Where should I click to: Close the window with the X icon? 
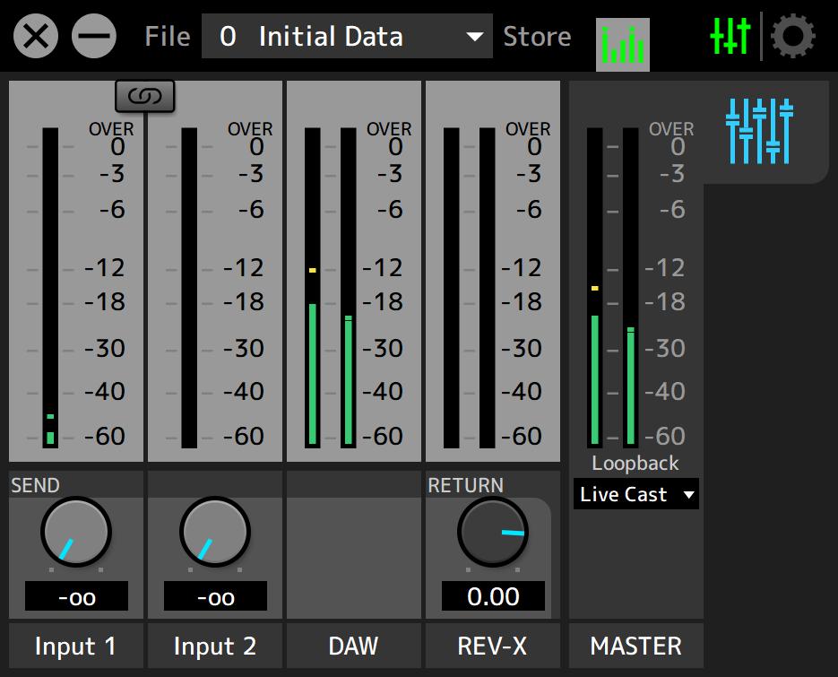click(x=36, y=37)
